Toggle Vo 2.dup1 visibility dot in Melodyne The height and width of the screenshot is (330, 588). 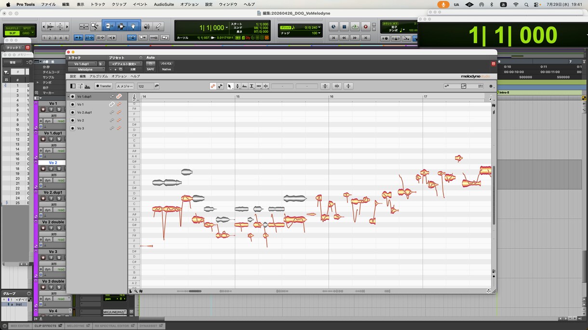73,113
